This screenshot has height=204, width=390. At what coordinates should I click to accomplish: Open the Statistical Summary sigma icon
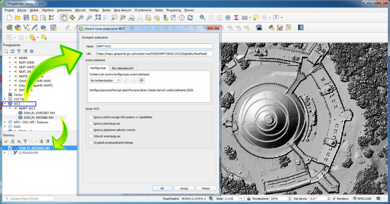[x=236, y=17]
